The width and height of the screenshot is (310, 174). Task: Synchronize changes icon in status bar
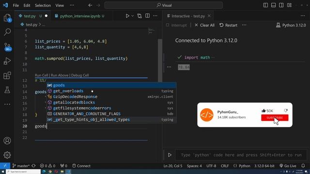point(33,166)
